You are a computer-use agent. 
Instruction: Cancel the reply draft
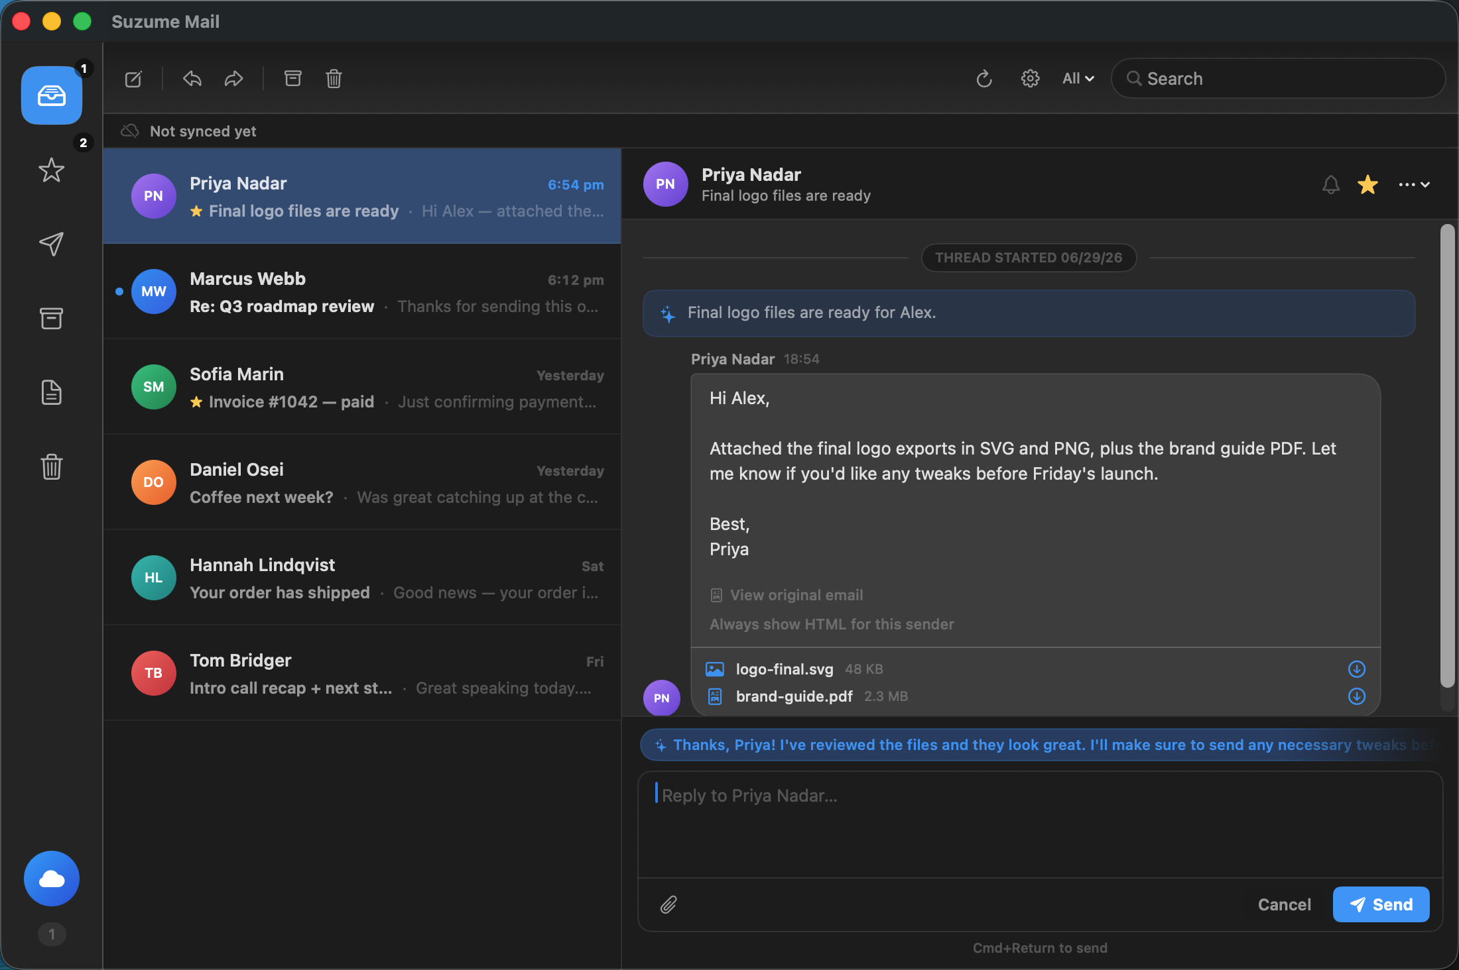1284,904
